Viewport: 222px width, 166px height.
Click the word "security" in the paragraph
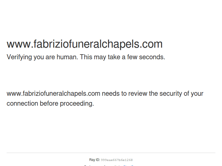tap(170, 94)
